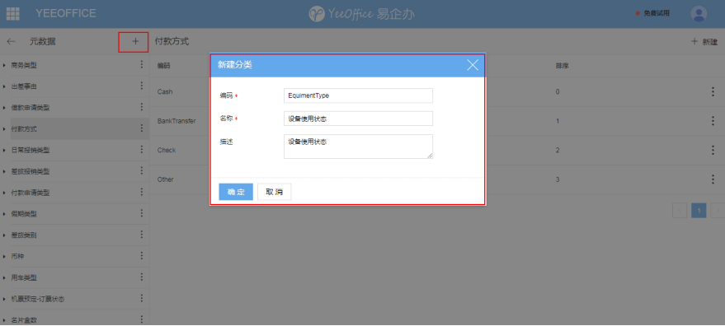Open more options for 差旅报销类型
The width and height of the screenshot is (725, 326).
click(x=142, y=171)
